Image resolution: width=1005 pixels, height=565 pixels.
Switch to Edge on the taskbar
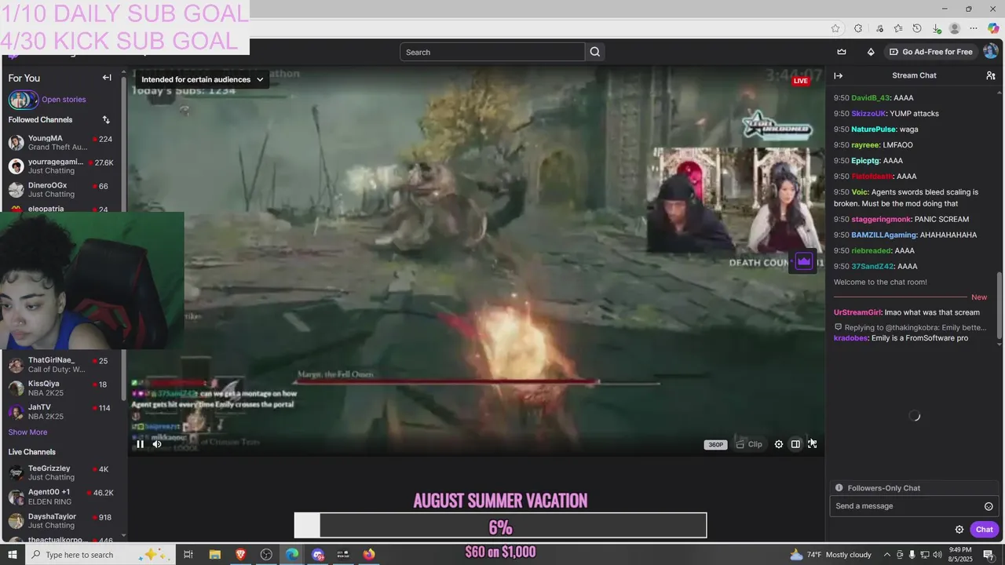(x=292, y=555)
